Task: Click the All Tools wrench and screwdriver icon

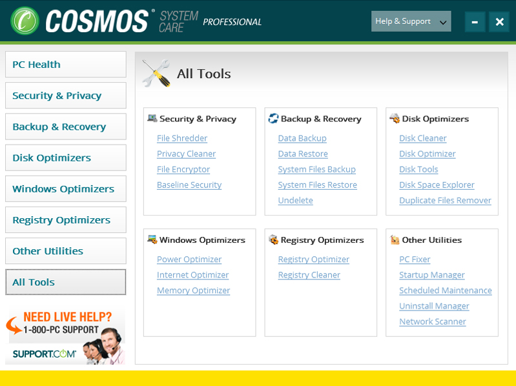Action: click(156, 73)
